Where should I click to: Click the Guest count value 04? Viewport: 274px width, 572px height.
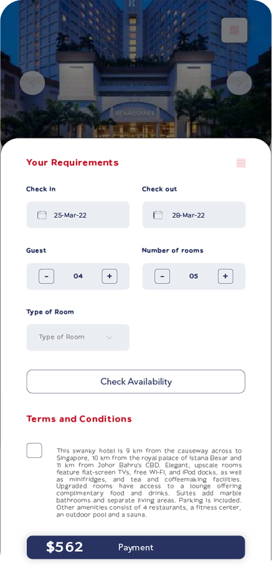(78, 277)
